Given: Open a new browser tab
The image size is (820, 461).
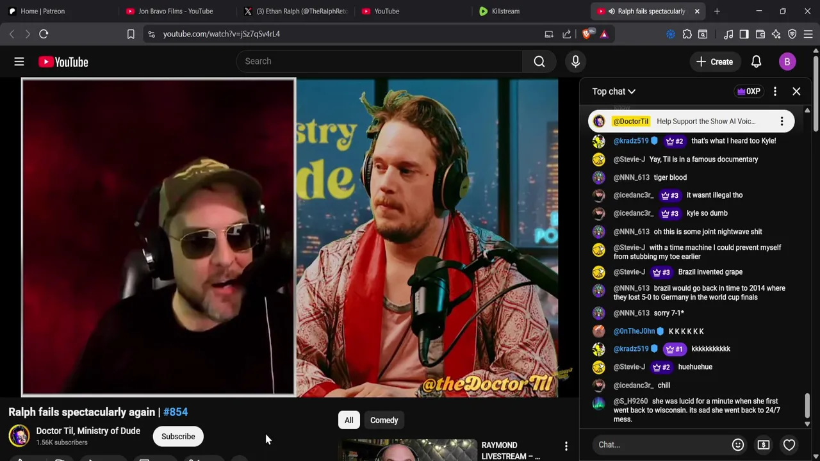Looking at the screenshot, I should 717,11.
